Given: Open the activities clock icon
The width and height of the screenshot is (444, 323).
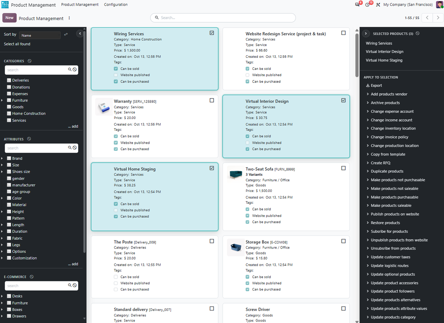Looking at the screenshot, I should [367, 5].
